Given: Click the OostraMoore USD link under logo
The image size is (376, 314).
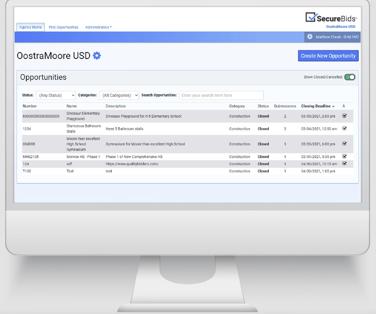Looking at the screenshot, I should [341, 27].
